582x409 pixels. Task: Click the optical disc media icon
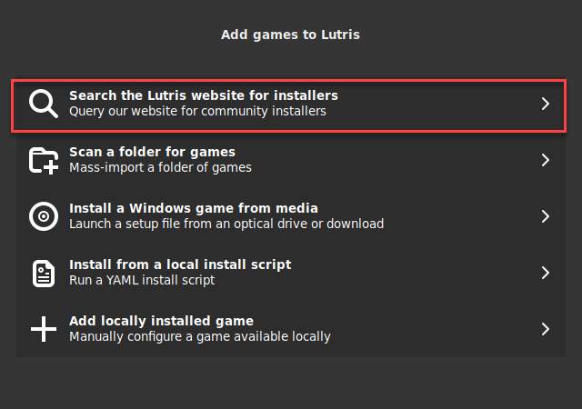tap(44, 216)
